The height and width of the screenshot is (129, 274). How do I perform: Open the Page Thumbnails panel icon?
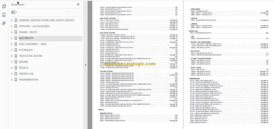[x=4, y=6]
